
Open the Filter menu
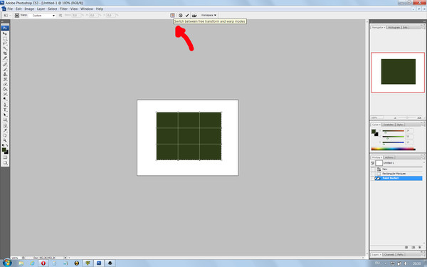(63, 9)
